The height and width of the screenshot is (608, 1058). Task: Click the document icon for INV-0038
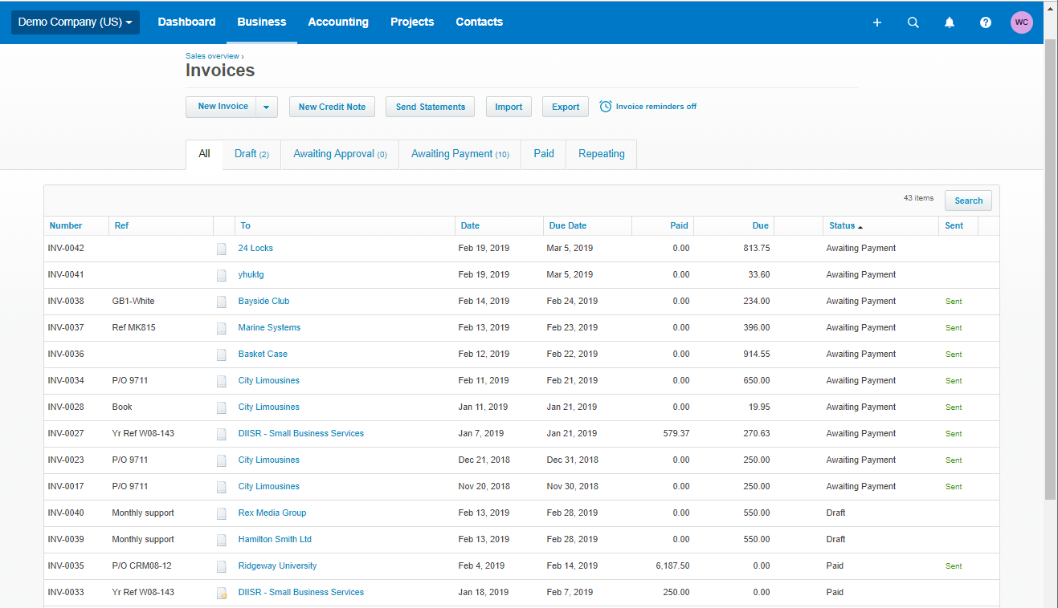[x=221, y=302]
